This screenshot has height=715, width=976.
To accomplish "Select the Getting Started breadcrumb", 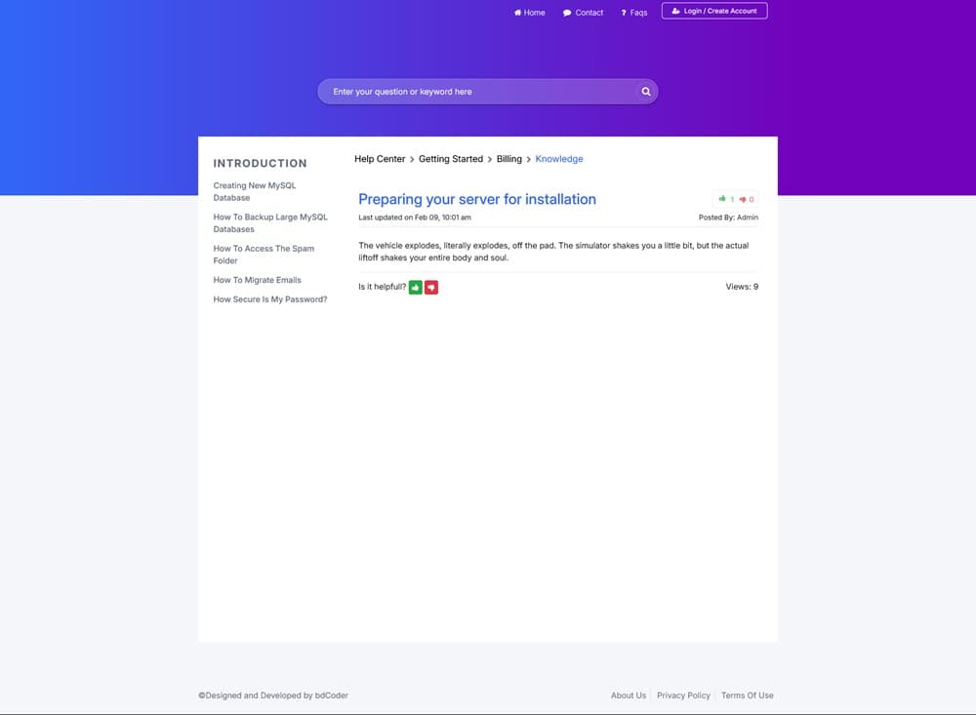I will click(451, 159).
